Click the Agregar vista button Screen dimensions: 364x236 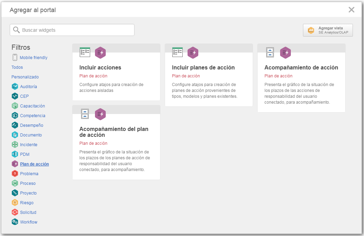point(328,30)
